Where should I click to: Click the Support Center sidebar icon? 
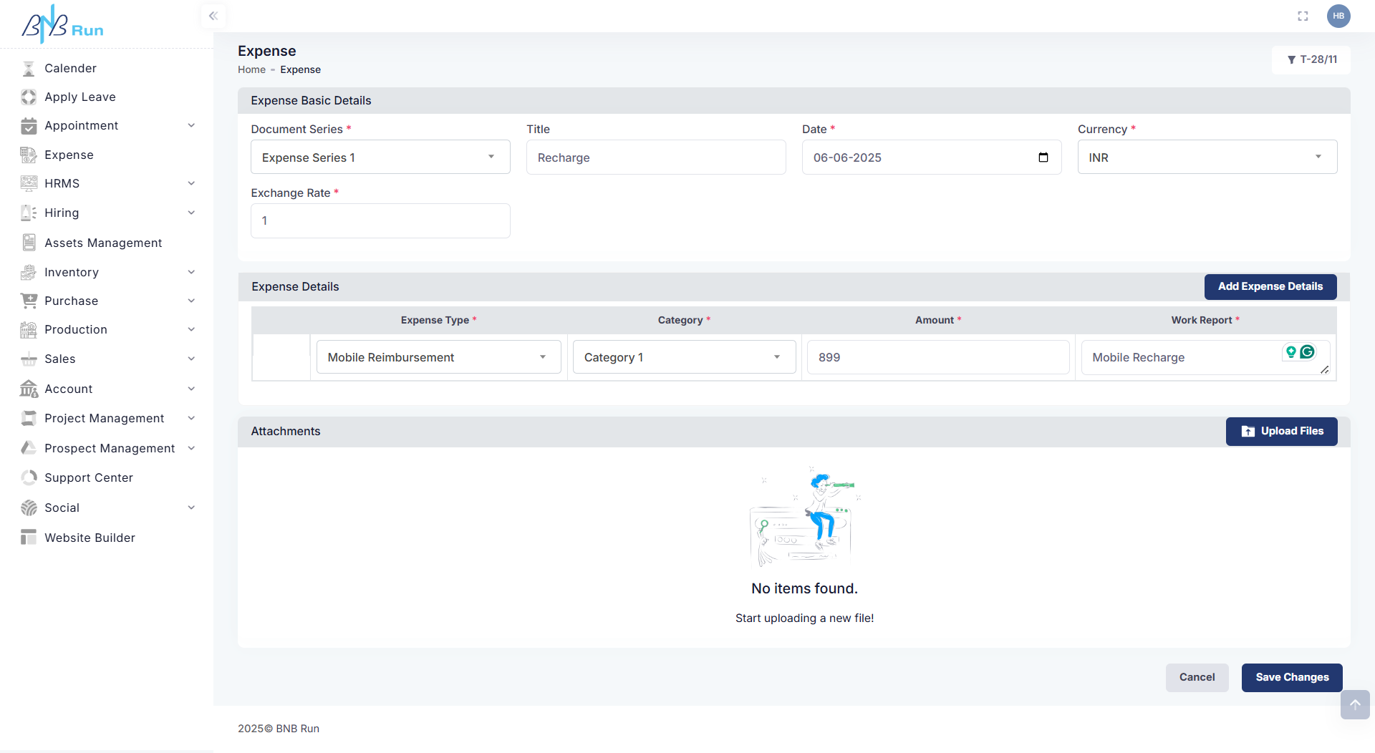[29, 477]
